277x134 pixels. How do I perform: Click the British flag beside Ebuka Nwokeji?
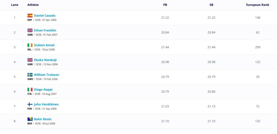(x=30, y=60)
